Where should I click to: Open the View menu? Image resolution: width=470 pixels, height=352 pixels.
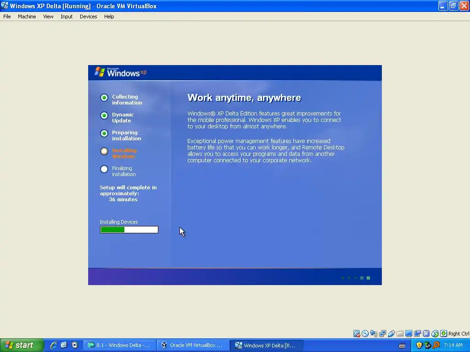coord(48,16)
